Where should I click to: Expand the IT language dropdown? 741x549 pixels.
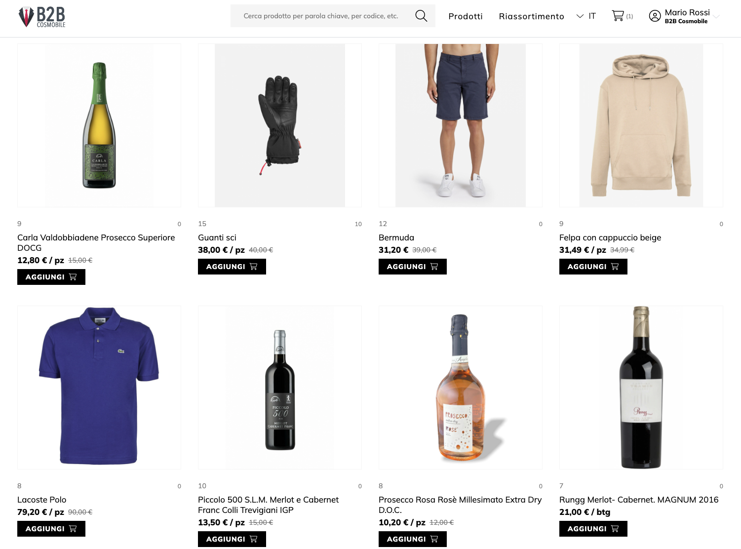(586, 16)
